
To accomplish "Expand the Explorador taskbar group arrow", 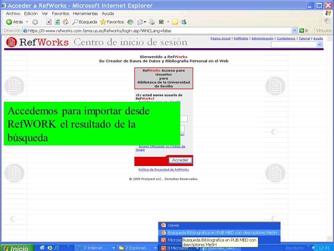I will 155,248.
